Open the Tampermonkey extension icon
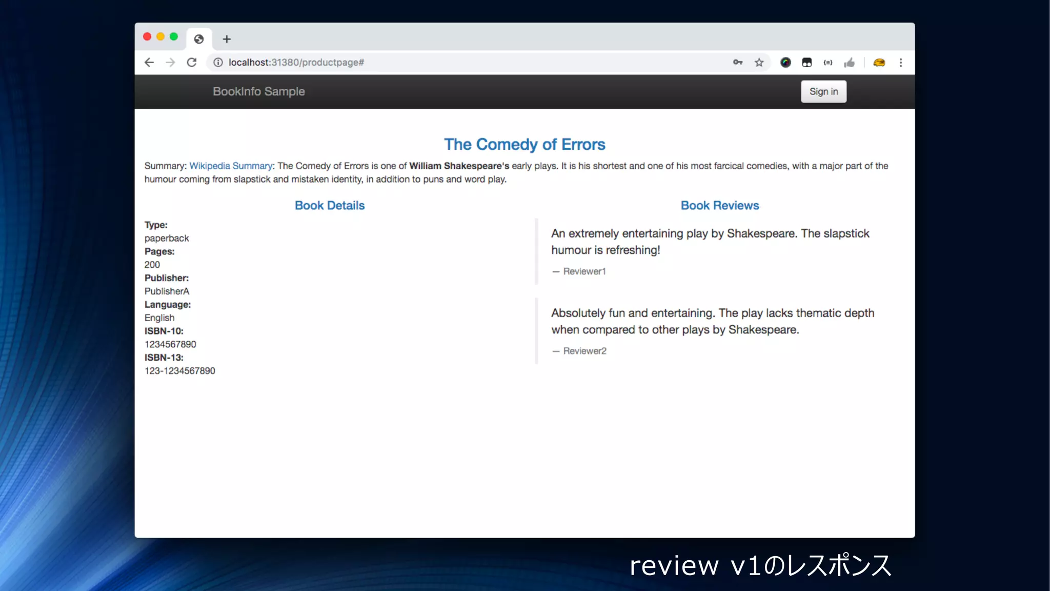 point(807,63)
